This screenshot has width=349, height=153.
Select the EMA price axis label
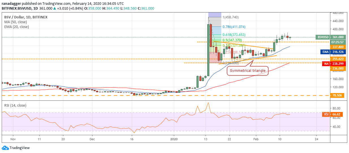(326, 52)
